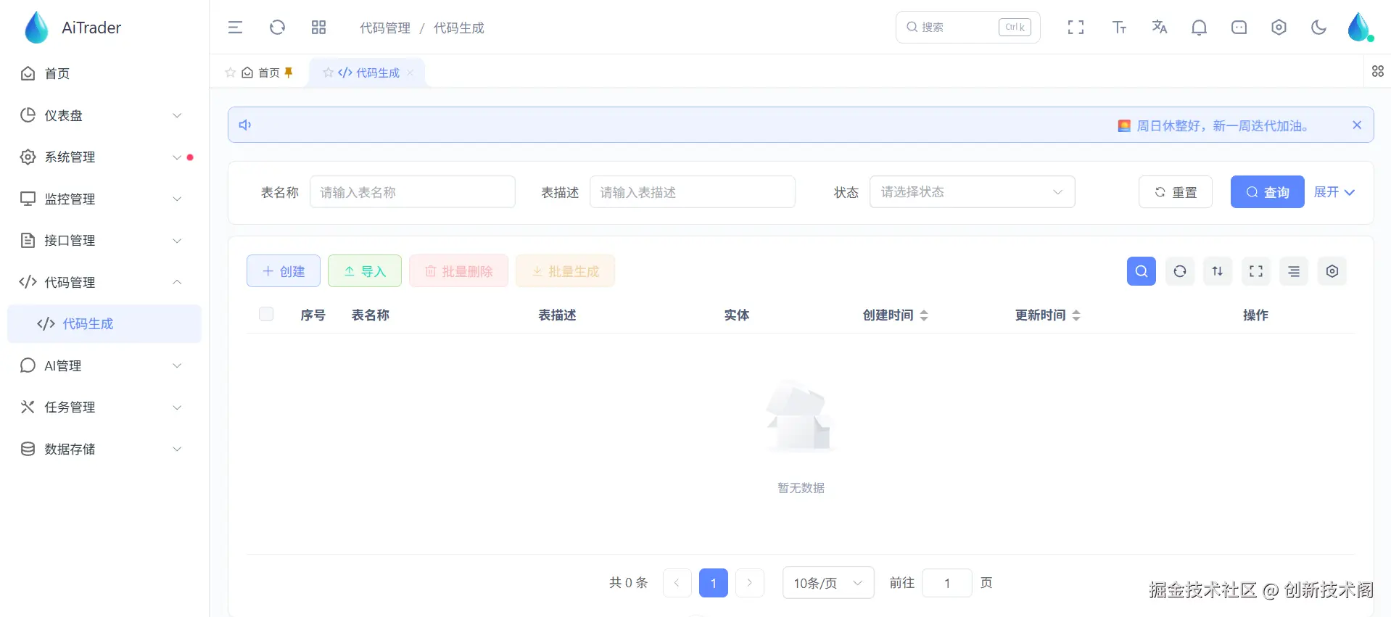Image resolution: width=1391 pixels, height=617 pixels.
Task: Open the language translation icon
Action: click(x=1159, y=28)
